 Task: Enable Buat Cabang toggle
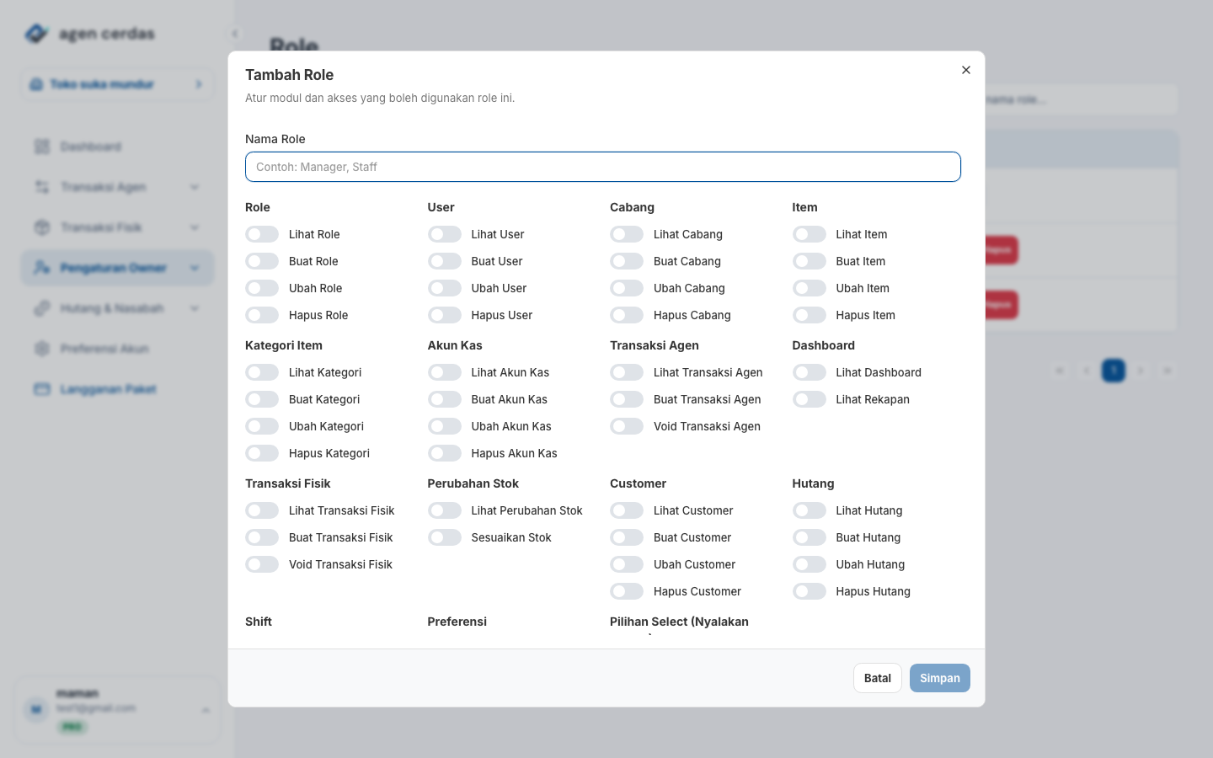click(x=627, y=261)
